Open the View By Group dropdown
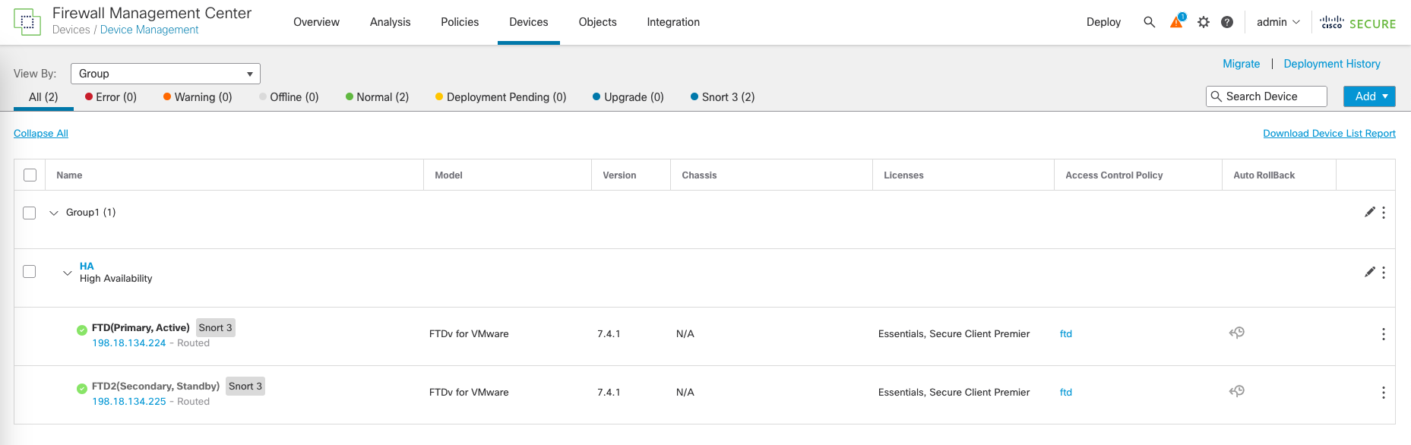Screen dimensions: 1411x445 pos(166,74)
